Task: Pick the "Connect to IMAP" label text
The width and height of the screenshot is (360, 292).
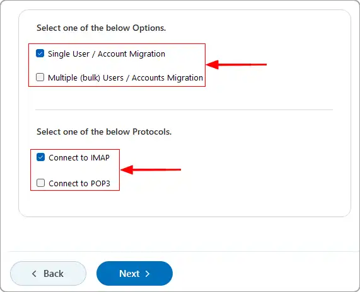Action: point(79,158)
